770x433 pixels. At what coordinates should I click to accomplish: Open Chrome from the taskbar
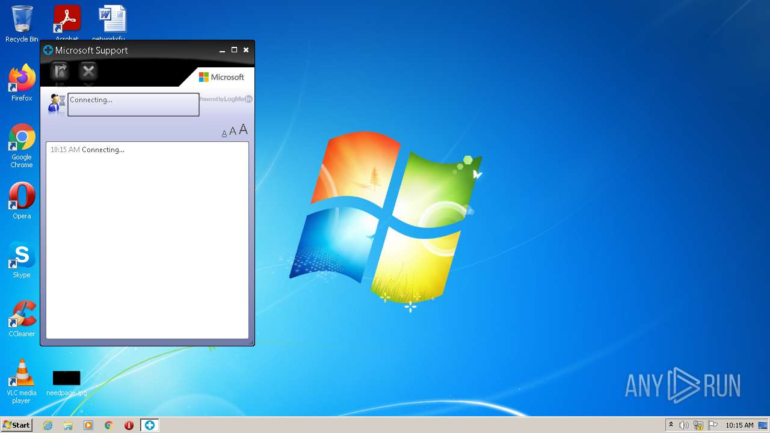pos(109,425)
